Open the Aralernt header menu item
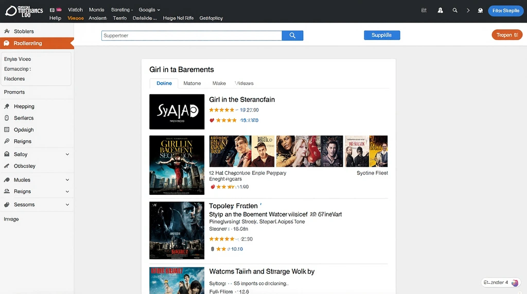Image resolution: width=527 pixels, height=294 pixels. pyautogui.click(x=97, y=18)
